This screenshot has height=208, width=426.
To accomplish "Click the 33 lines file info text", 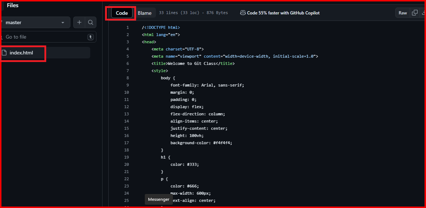I will (x=194, y=13).
